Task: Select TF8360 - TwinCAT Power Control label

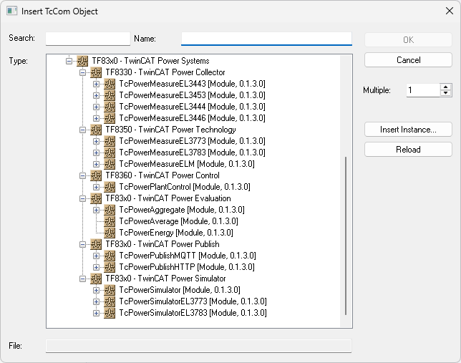Action: (x=162, y=175)
